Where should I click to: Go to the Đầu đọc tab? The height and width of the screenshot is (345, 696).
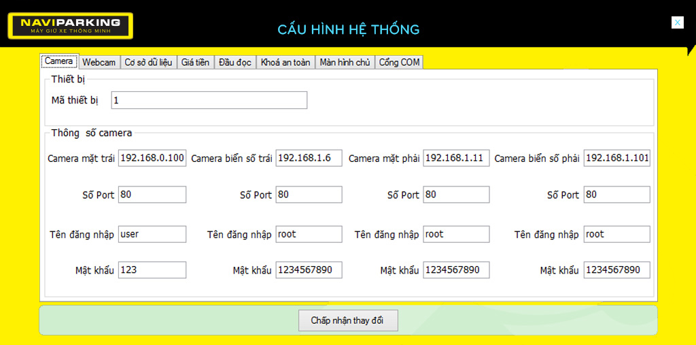[235, 62]
